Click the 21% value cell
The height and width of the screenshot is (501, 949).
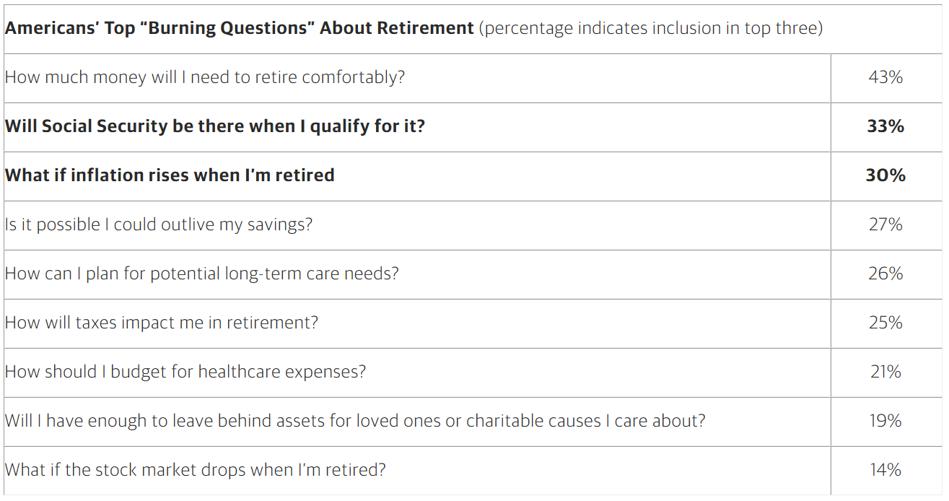point(885,372)
